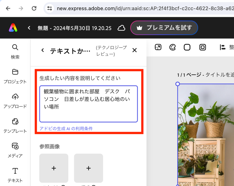Open the site permissions icon in the address bar
Screen dimensions: 234x186
pyautogui.click(x=50, y=9)
